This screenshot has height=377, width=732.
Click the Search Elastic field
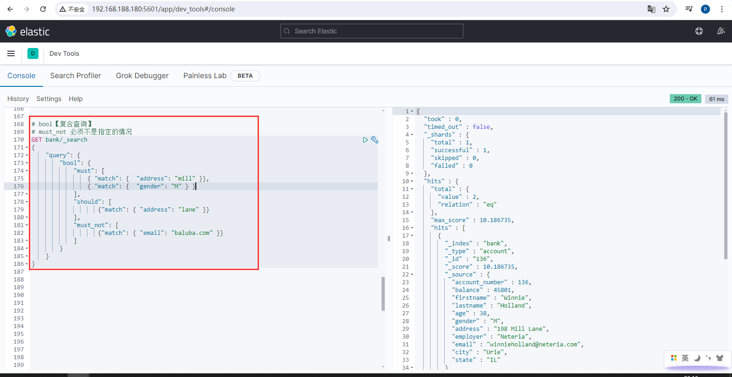[x=372, y=31]
